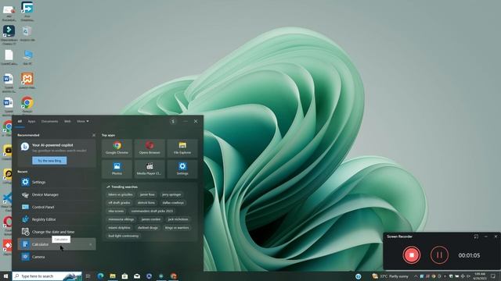Viewport: 501px width, 281px height.
Task: Open the Help icon in the system tray
Action: [359, 276]
